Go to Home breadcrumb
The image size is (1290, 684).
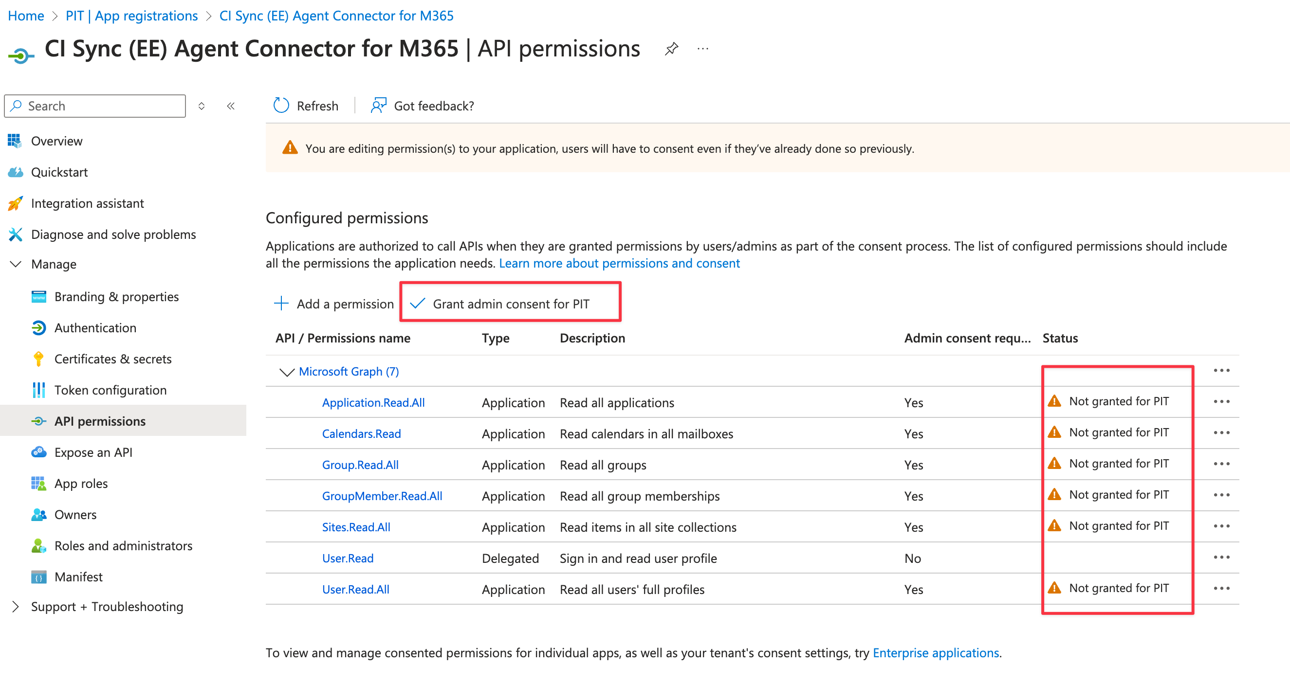[26, 16]
